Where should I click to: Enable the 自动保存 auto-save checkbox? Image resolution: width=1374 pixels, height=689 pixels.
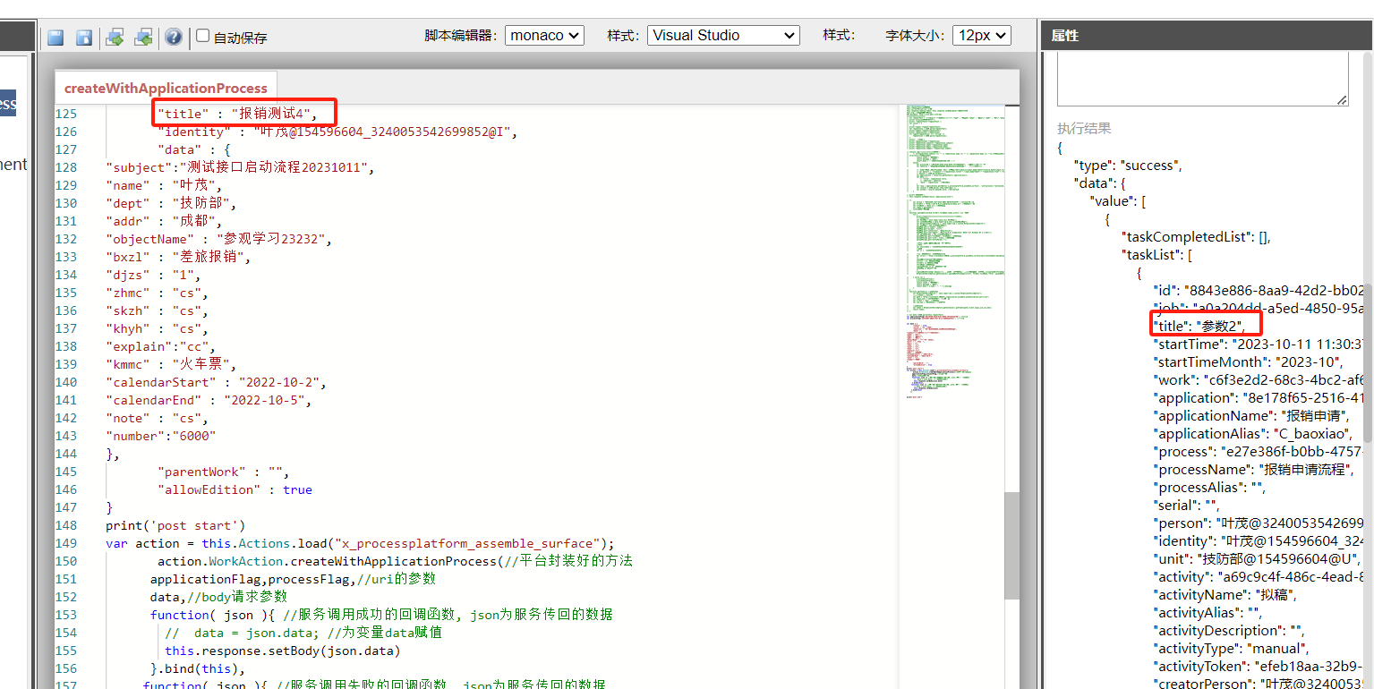[x=203, y=36]
